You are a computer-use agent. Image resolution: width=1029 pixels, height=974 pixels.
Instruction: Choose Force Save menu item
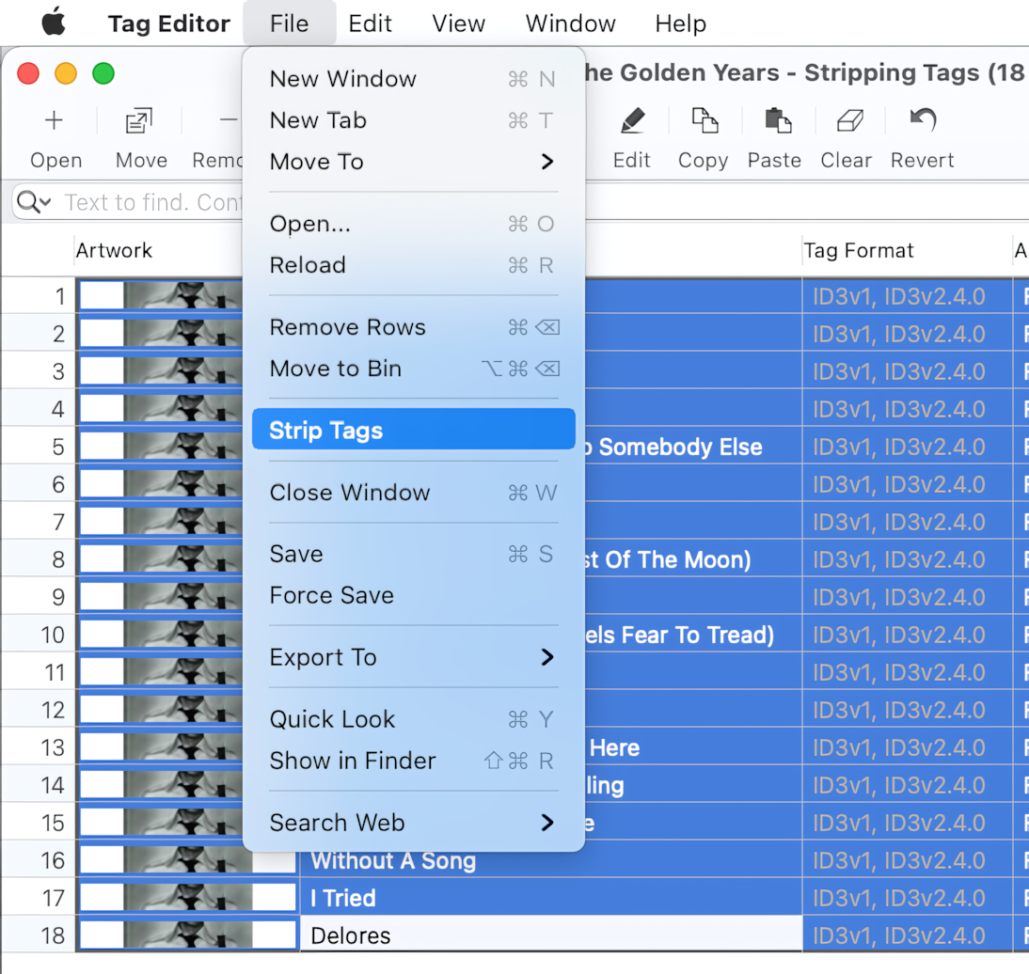(414, 595)
